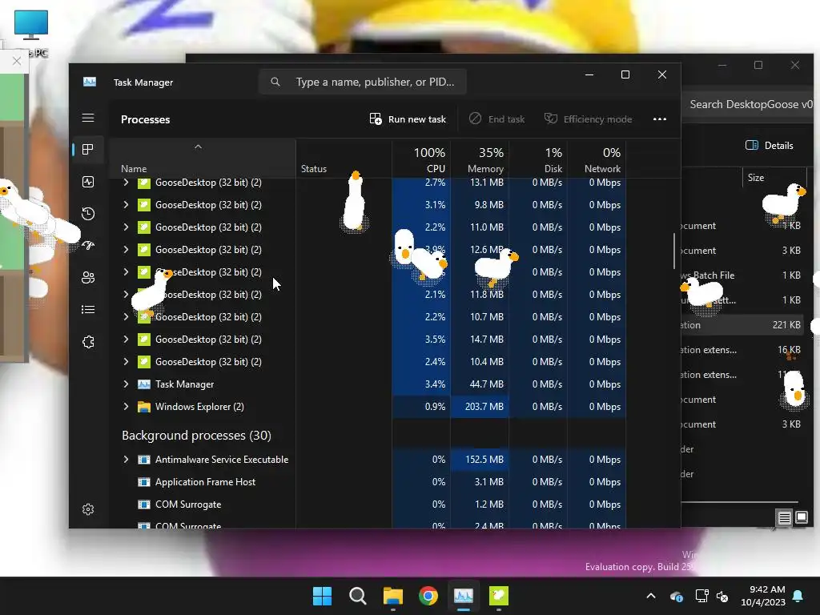Open the App history sidebar icon
The height and width of the screenshot is (615, 820).
point(88,213)
